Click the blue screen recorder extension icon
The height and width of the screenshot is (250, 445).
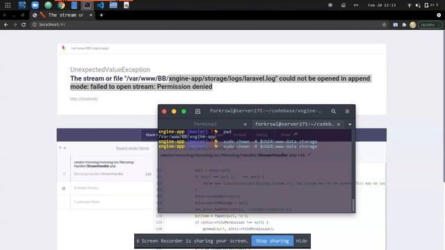click(x=396, y=25)
